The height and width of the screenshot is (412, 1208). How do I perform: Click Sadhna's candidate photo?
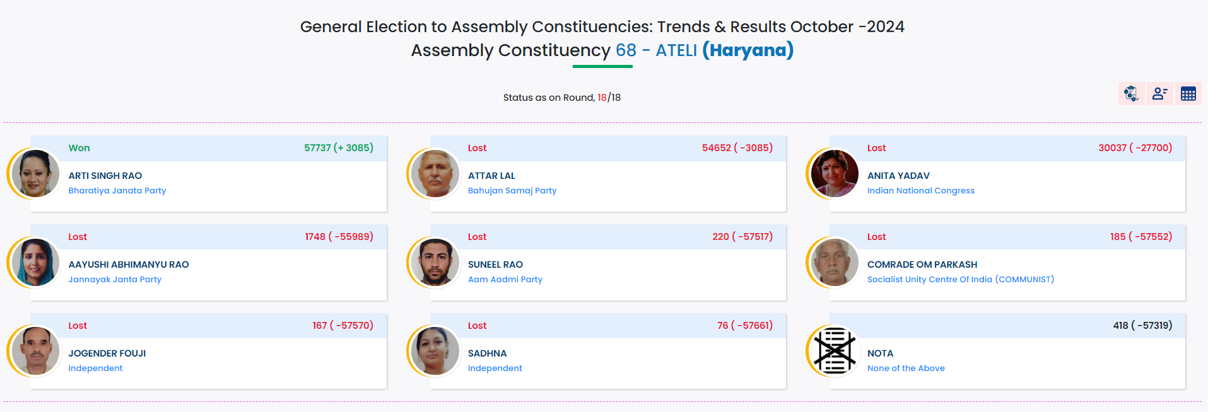435,351
